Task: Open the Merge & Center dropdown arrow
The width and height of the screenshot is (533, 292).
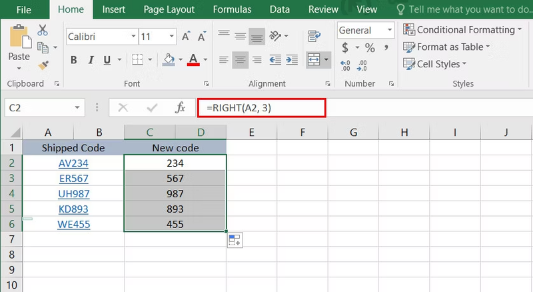Action: click(x=326, y=60)
